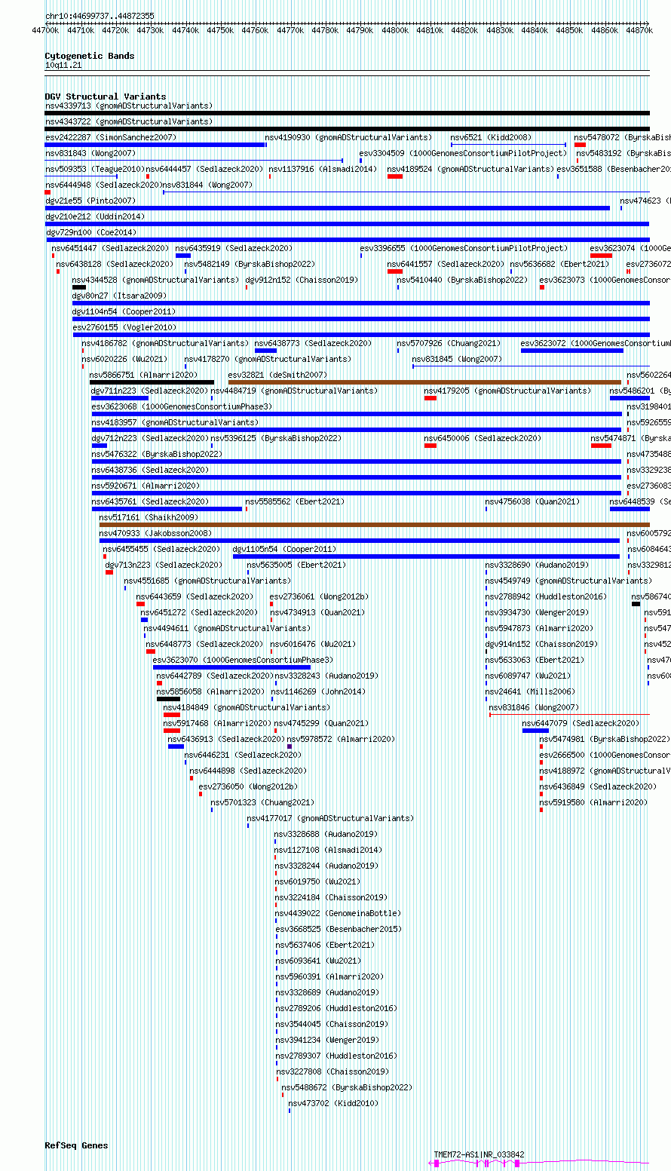Open gene label TMEM72-AS1|NR_033842
Screen dimensions: 671x1171
(479, 1154)
